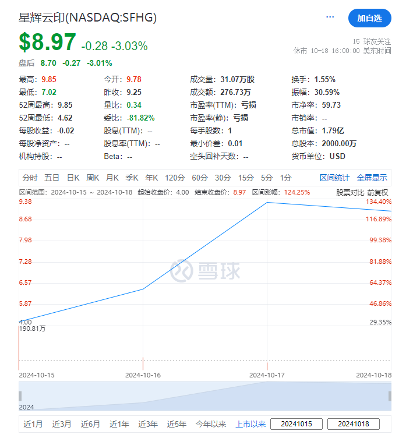Click the range navigator area labeled 2024
Viewport: 406px width, 438px height.
click(x=205, y=396)
